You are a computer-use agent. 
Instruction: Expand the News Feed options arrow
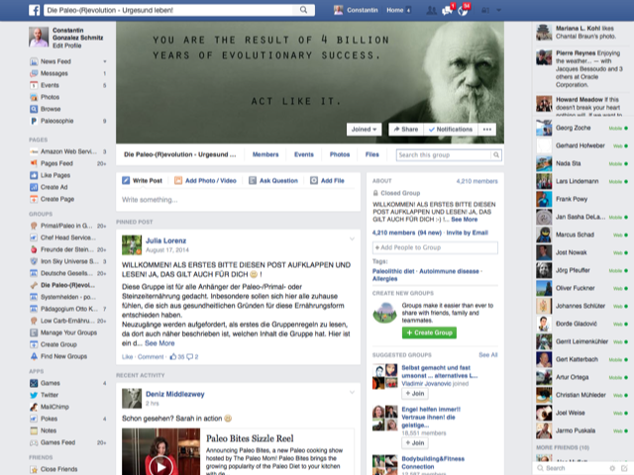coord(105,61)
